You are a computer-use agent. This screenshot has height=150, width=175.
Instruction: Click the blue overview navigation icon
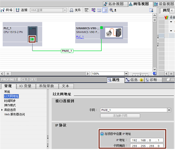click(x=155, y=74)
